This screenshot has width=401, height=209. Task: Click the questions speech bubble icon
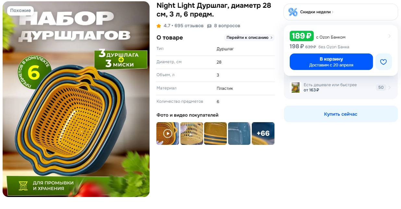[209, 26]
